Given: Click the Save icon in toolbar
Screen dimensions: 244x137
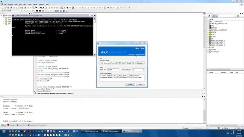Looking at the screenshot, I should tap(8, 8).
